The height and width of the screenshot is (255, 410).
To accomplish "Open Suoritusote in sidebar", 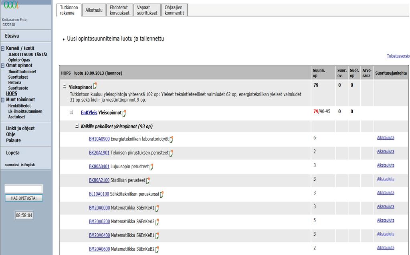I will click(18, 88).
